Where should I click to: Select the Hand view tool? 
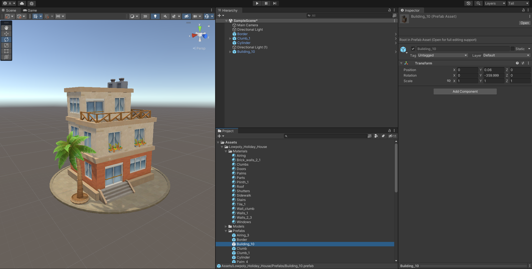click(6, 28)
